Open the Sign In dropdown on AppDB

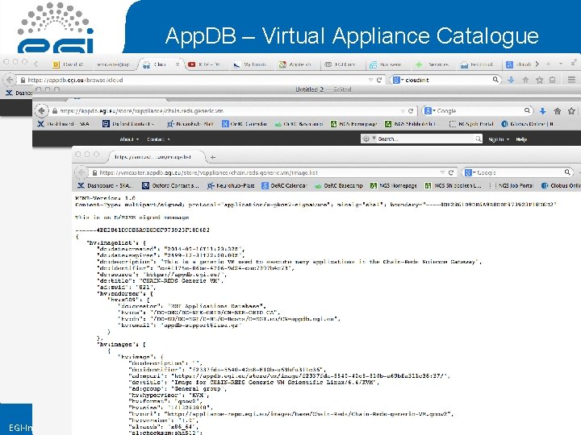499,139
